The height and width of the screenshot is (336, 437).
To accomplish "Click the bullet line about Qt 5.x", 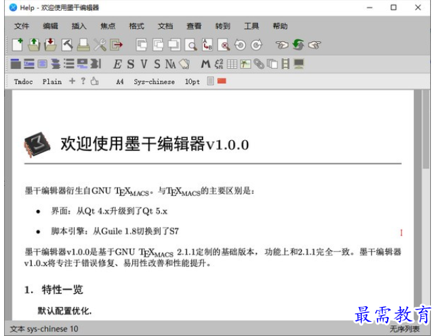I will (109, 211).
